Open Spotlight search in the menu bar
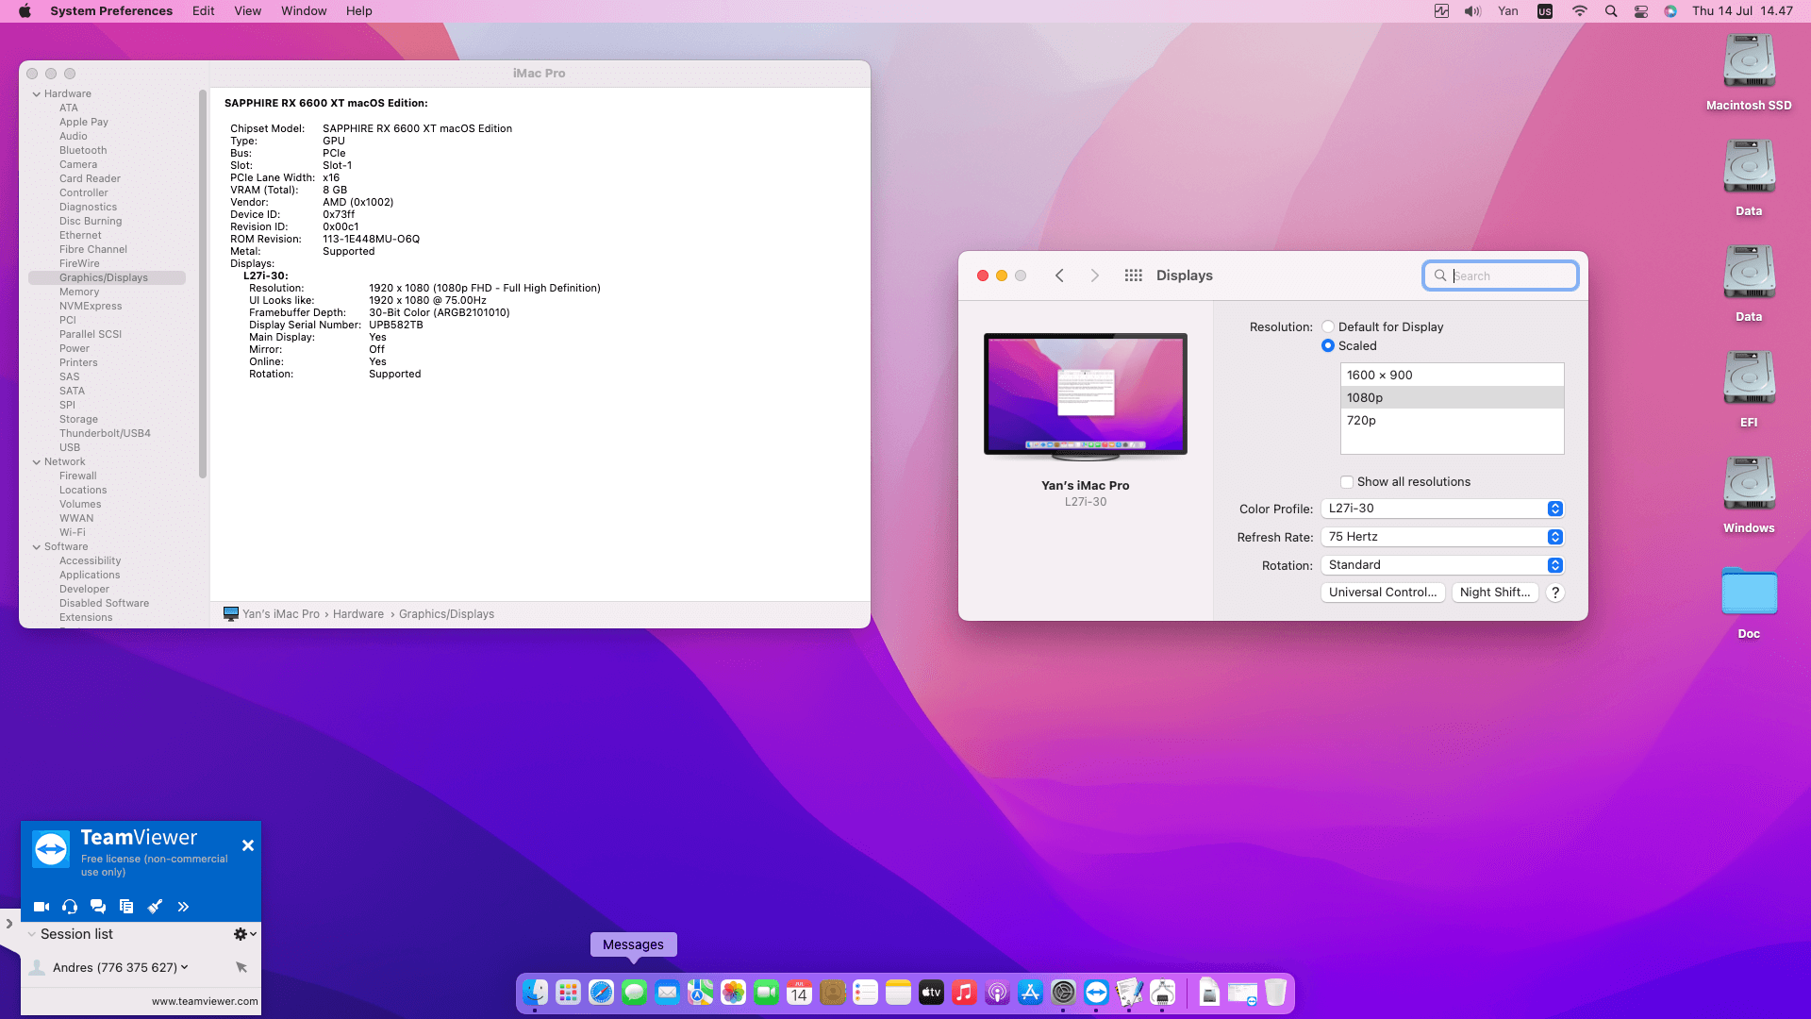 pyautogui.click(x=1611, y=11)
